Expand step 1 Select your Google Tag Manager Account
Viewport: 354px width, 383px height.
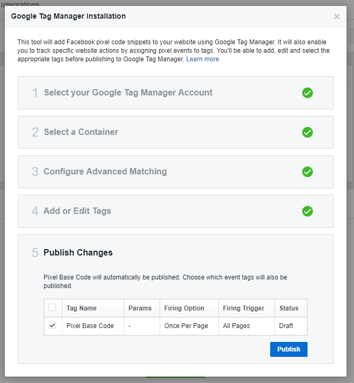(x=176, y=93)
